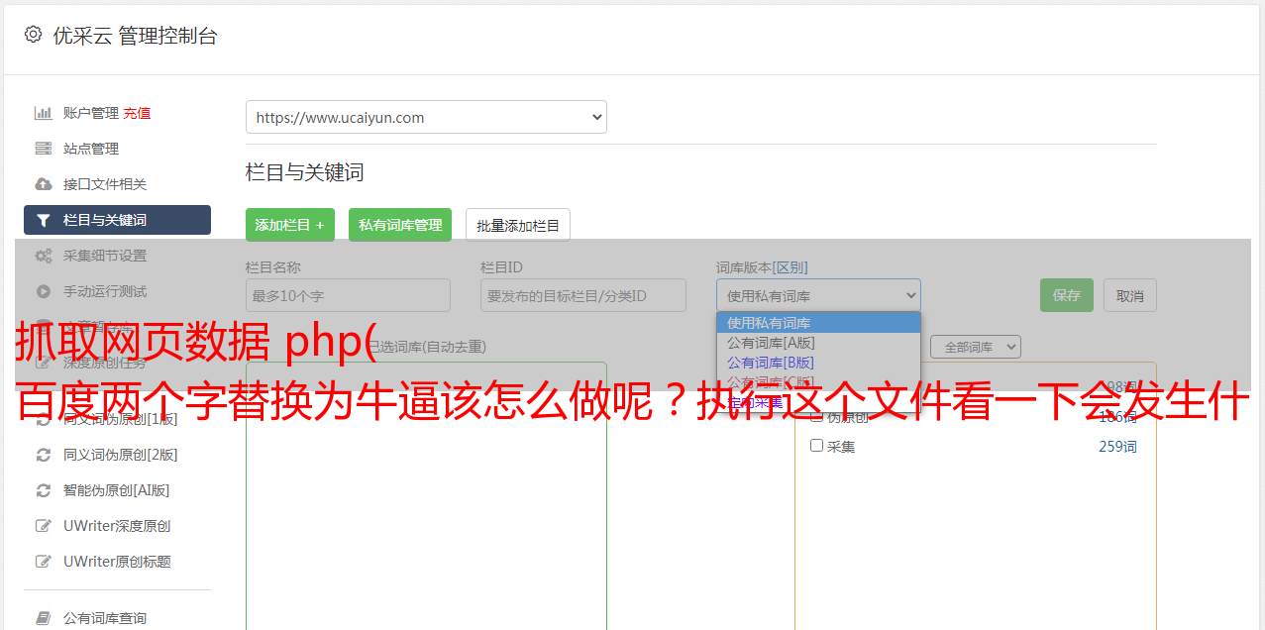Click the bar chart icon for 账户管理
Image resolution: width=1265 pixels, height=630 pixels.
(43, 113)
